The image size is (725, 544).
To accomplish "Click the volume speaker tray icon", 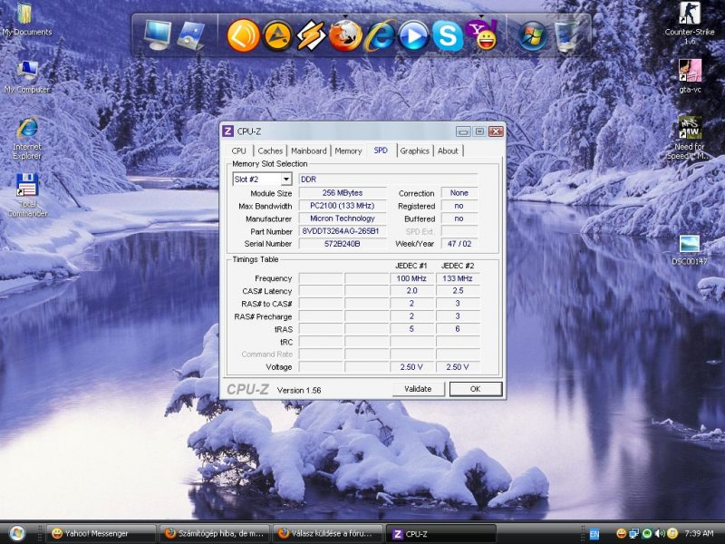I will tap(660, 533).
